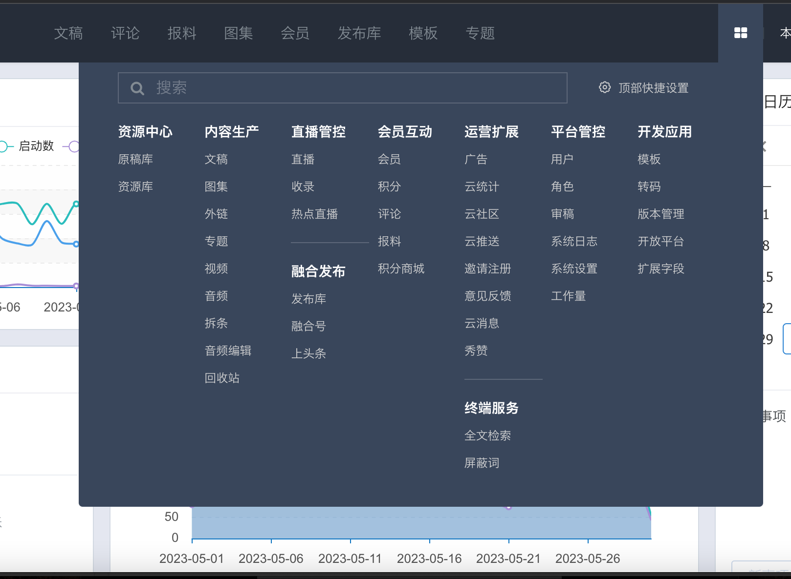Go to 音频 in the menu panel
This screenshot has height=579, width=791.
tap(216, 296)
